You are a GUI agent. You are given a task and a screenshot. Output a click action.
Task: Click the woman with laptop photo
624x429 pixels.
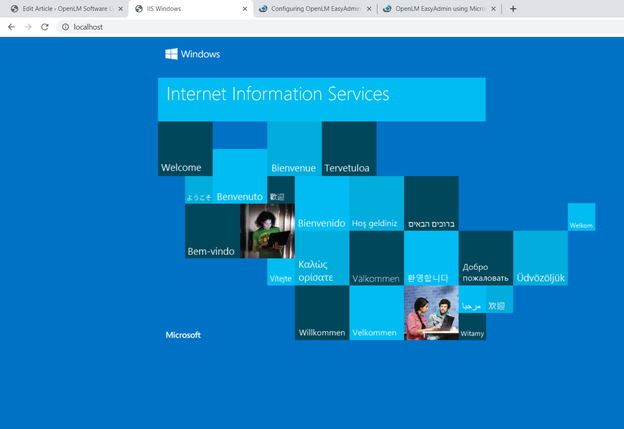pyautogui.click(x=267, y=231)
